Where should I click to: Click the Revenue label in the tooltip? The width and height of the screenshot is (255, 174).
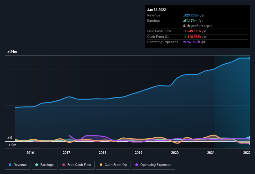[154, 15]
